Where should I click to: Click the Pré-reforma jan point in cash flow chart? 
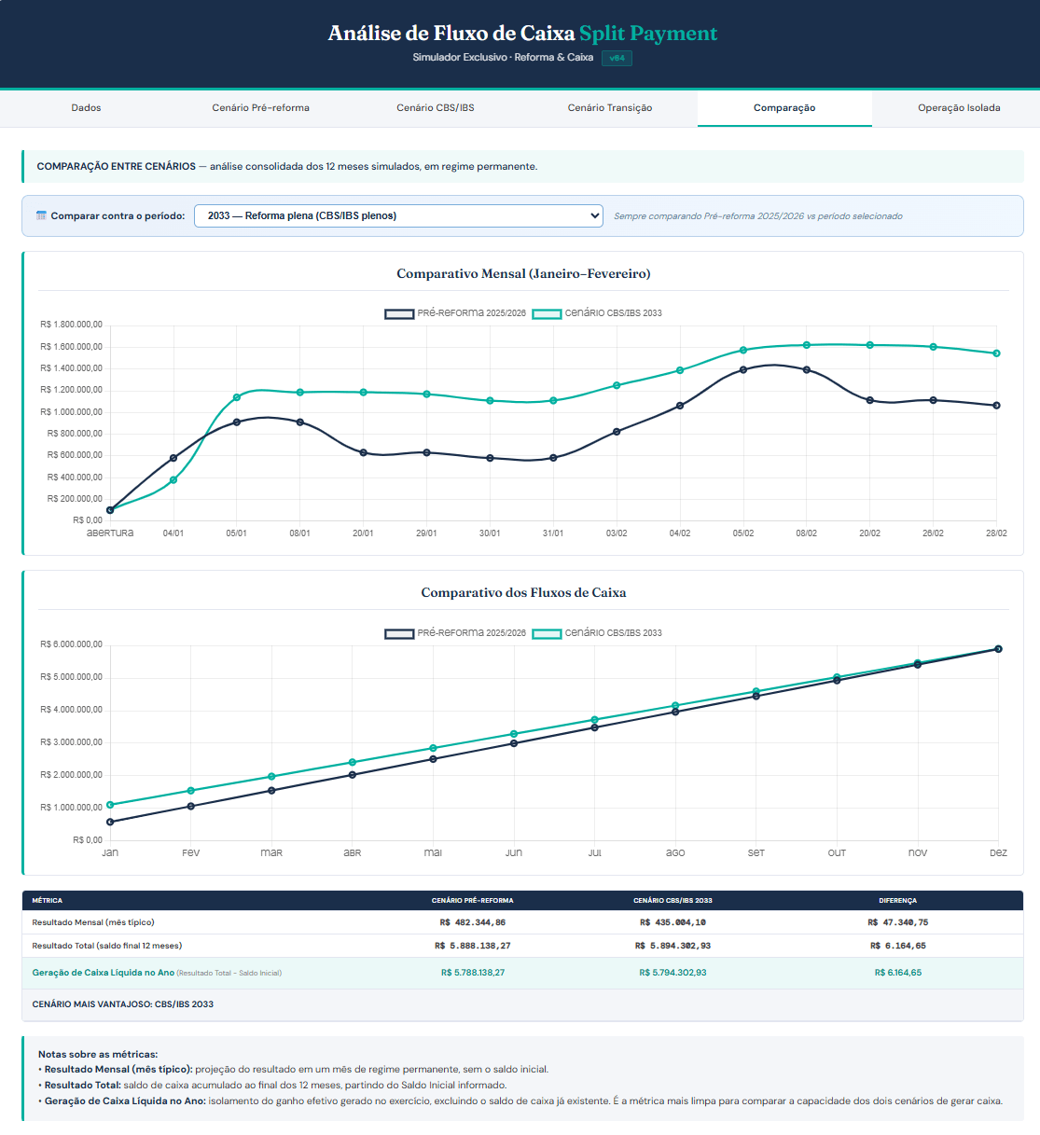point(110,822)
